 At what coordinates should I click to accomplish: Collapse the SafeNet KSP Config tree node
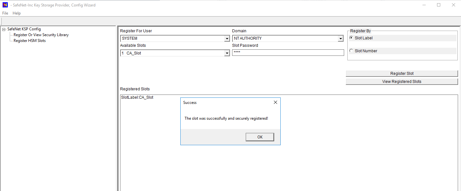pyautogui.click(x=4, y=29)
